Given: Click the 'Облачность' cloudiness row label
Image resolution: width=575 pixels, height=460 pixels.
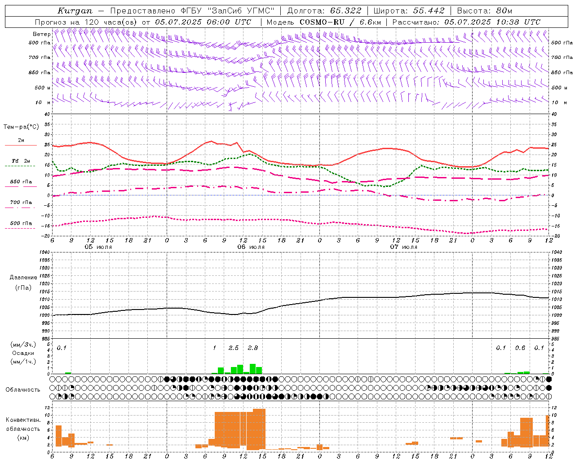Looking at the screenshot, I should [x=23, y=389].
